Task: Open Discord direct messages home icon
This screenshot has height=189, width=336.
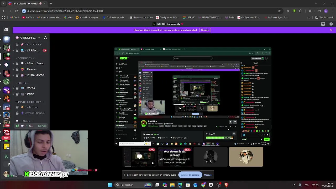Action: coord(6,30)
